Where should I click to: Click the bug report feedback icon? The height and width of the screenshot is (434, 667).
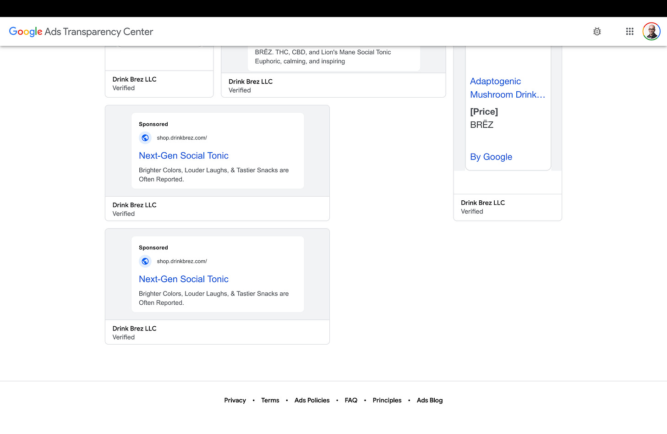click(x=597, y=32)
